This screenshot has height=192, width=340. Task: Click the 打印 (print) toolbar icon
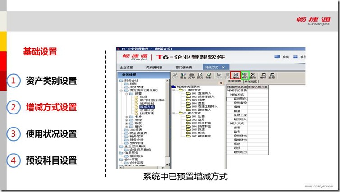192,76
